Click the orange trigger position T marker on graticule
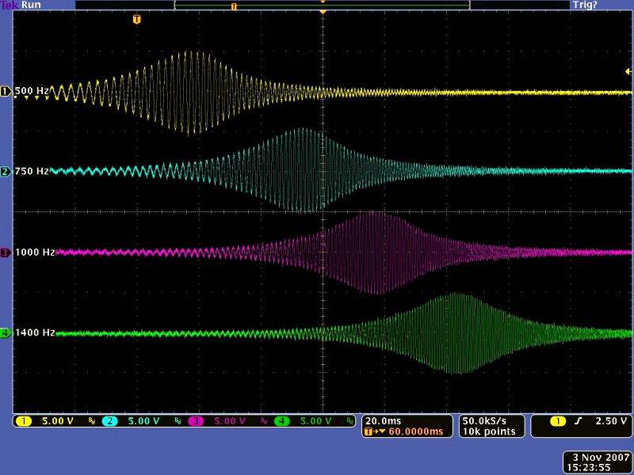 point(137,19)
